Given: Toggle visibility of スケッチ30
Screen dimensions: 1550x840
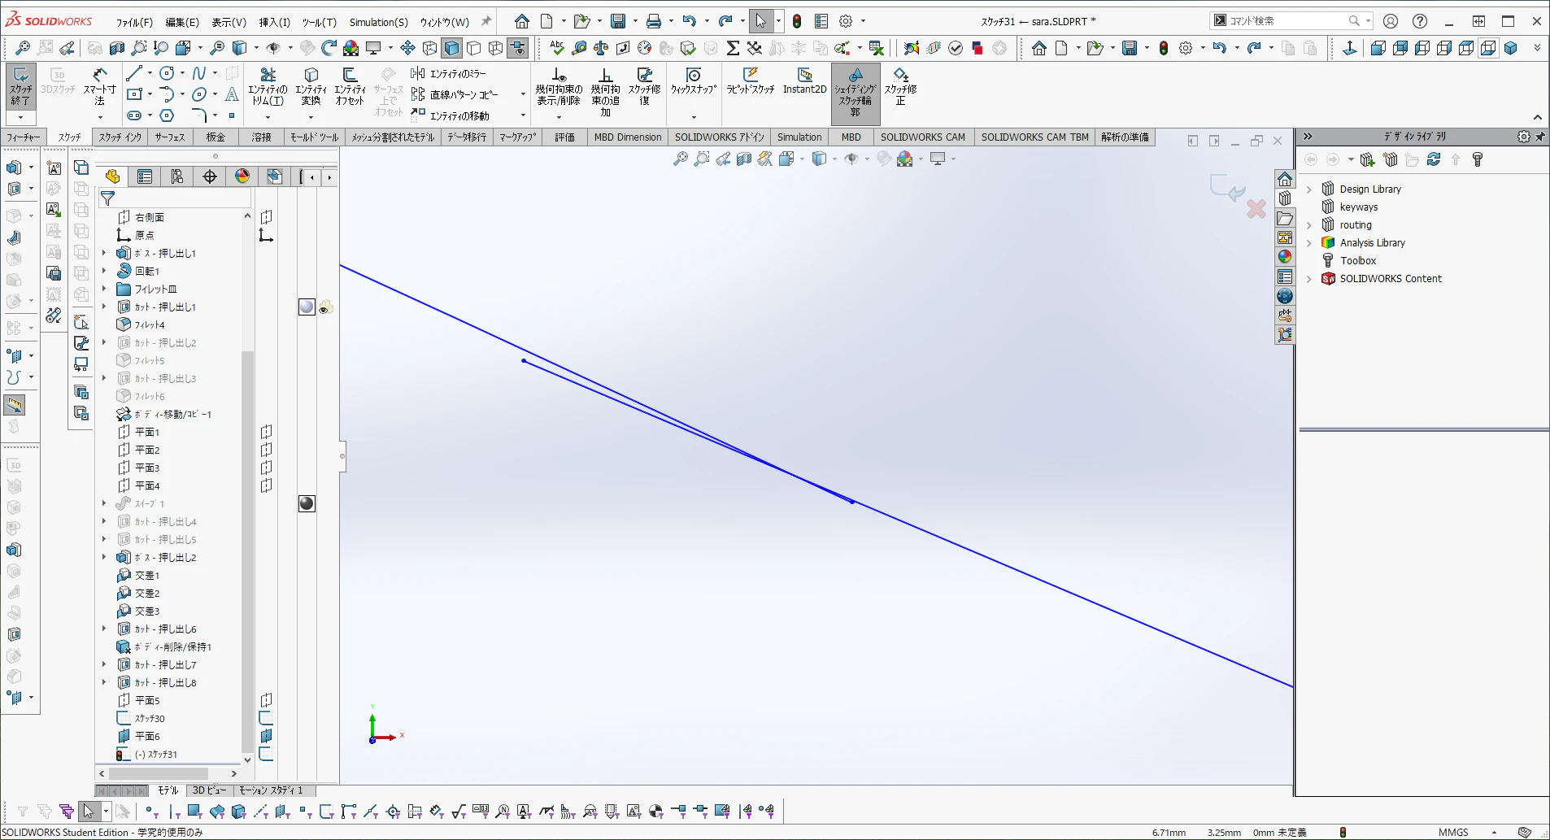Looking at the screenshot, I should [x=266, y=718].
